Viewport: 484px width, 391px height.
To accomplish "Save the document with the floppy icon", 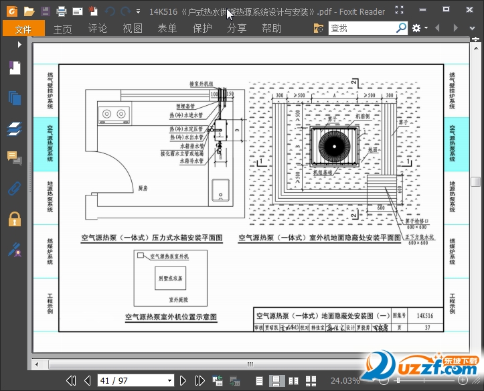I will [46, 12].
